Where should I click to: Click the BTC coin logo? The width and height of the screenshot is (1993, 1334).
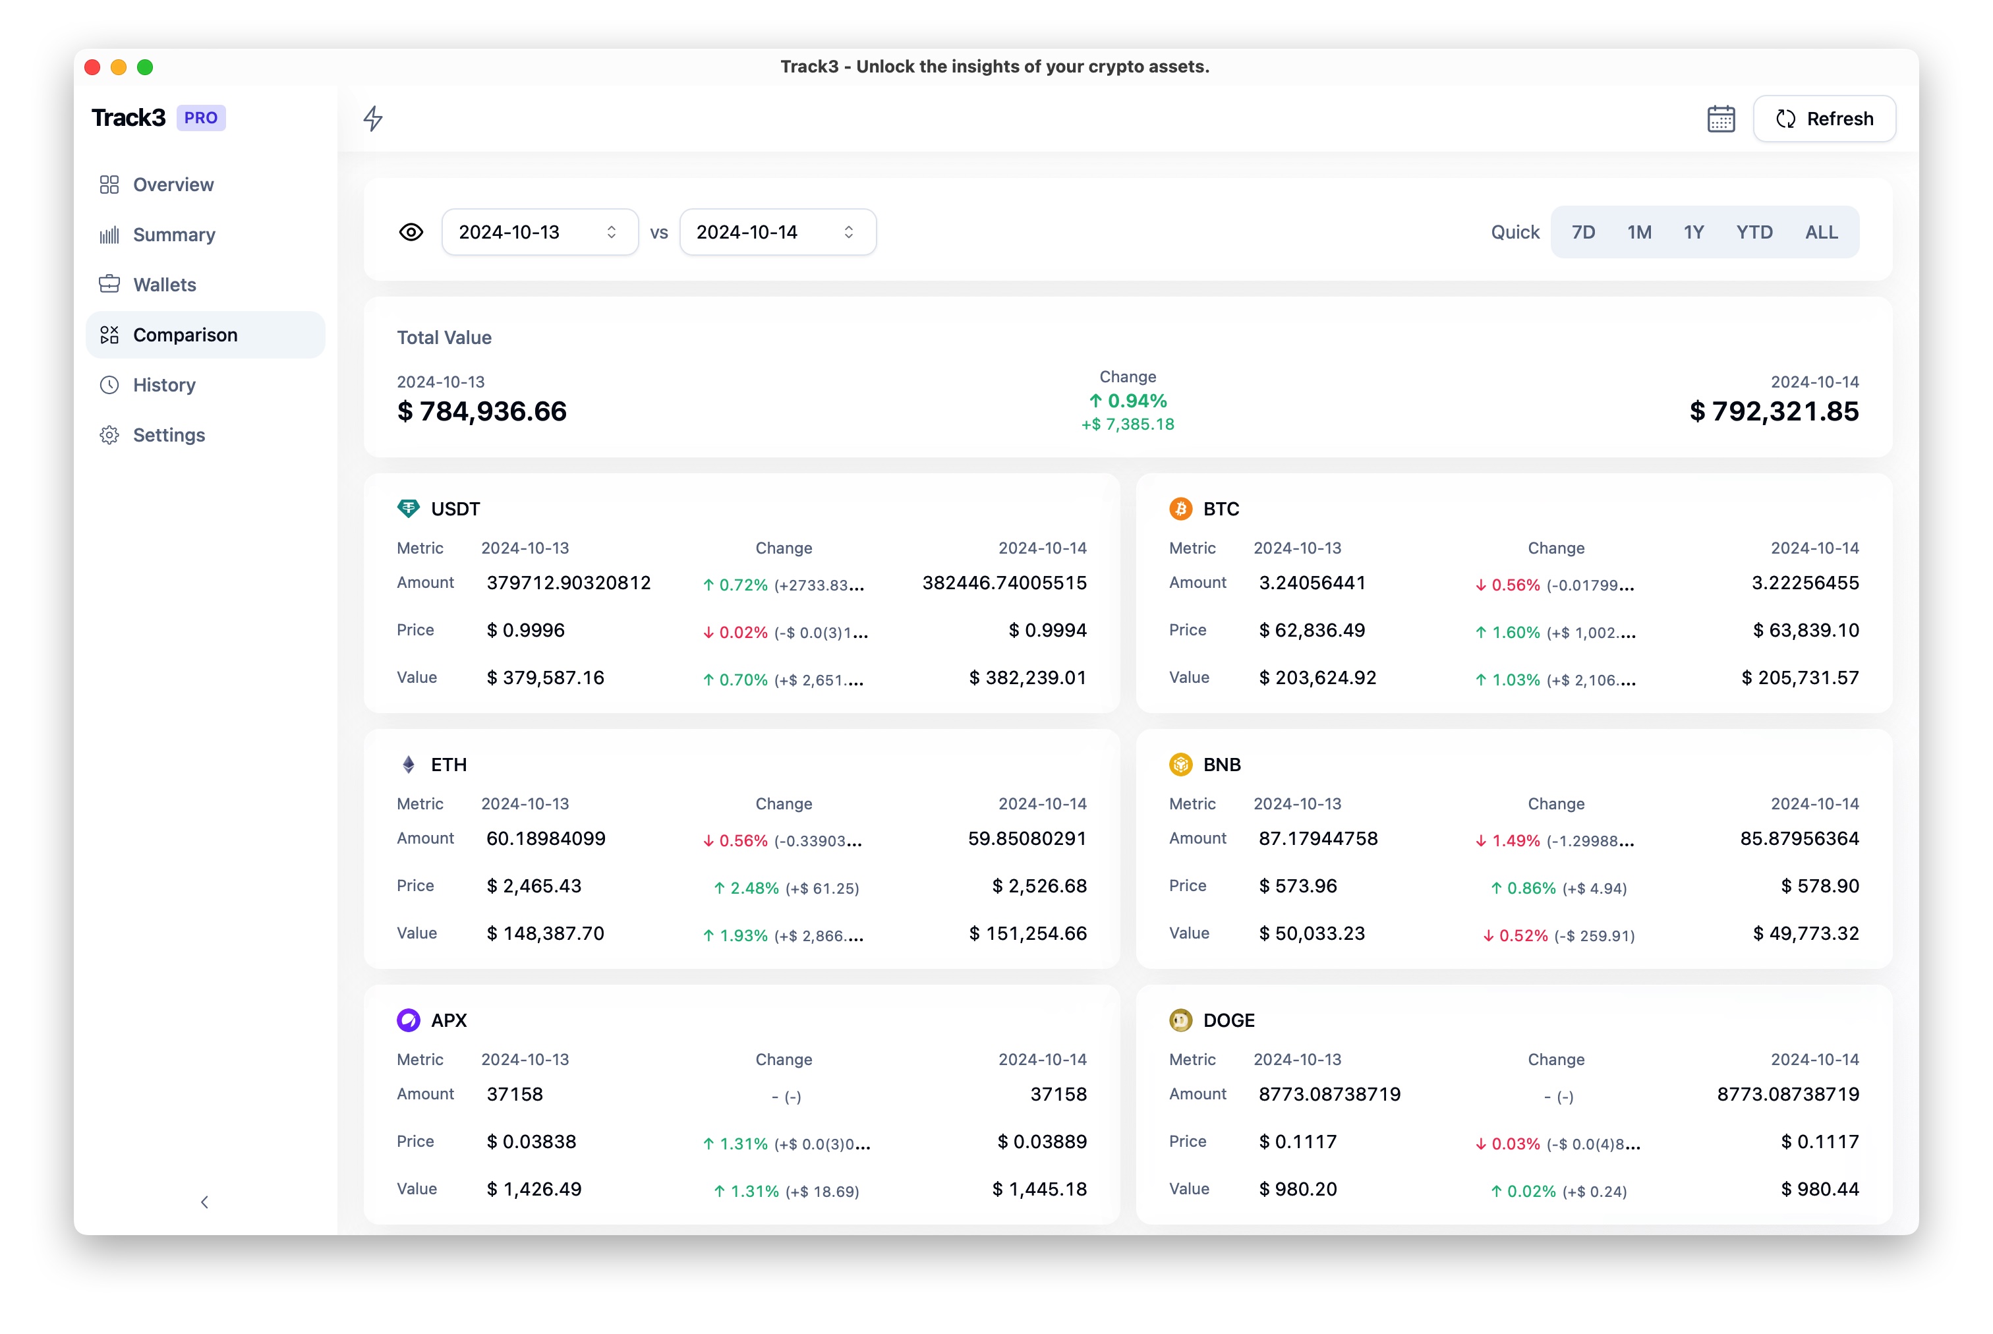[1180, 509]
